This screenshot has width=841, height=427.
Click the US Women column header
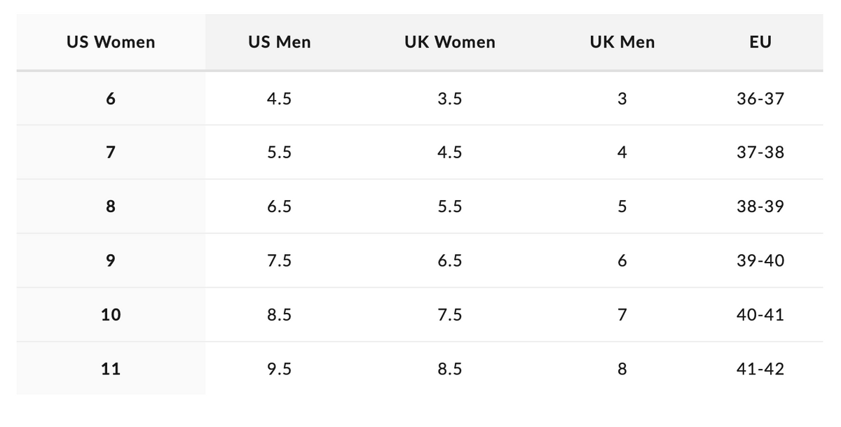[111, 42]
